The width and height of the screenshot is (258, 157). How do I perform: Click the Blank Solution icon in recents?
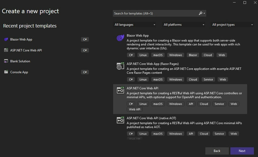pyautogui.click(x=6, y=61)
